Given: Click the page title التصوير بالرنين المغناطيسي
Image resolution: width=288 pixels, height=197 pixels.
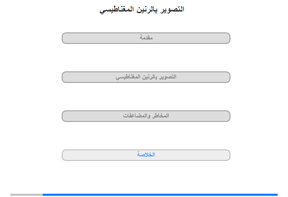Looking at the screenshot, I should 142,9.
